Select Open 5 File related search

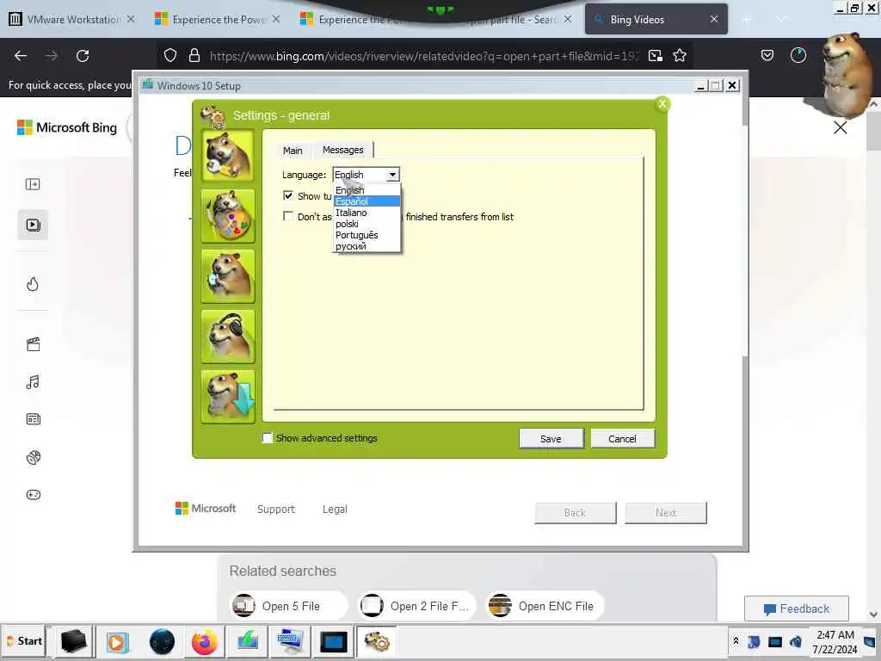[289, 606]
